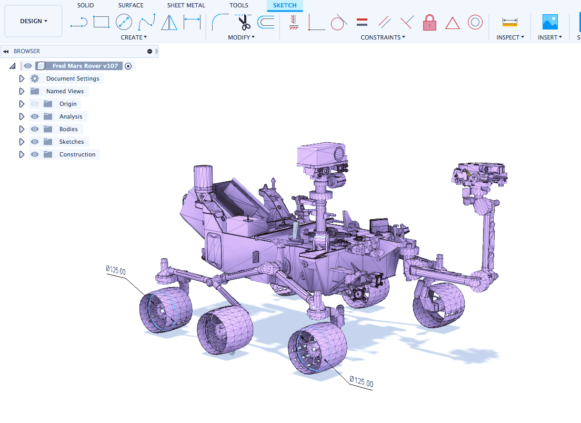Open the CONSTRAINTS dropdown menu
The image size is (581, 423).
(x=383, y=37)
